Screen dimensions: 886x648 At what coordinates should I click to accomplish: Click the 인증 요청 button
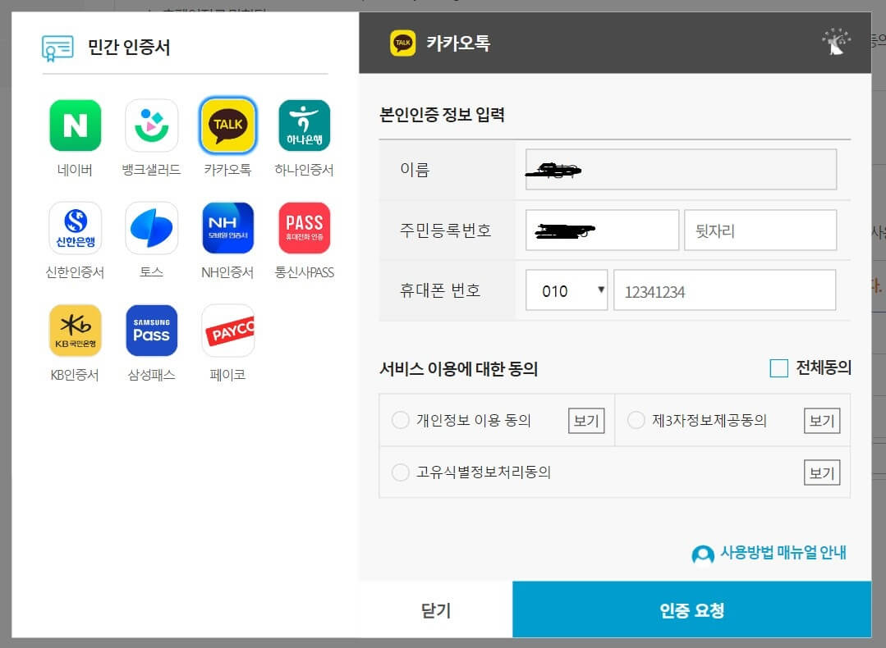click(x=691, y=610)
